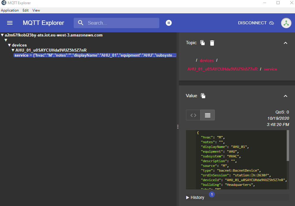Switch value view to raw code mode
This screenshot has height=206, width=295.
tap(193, 115)
